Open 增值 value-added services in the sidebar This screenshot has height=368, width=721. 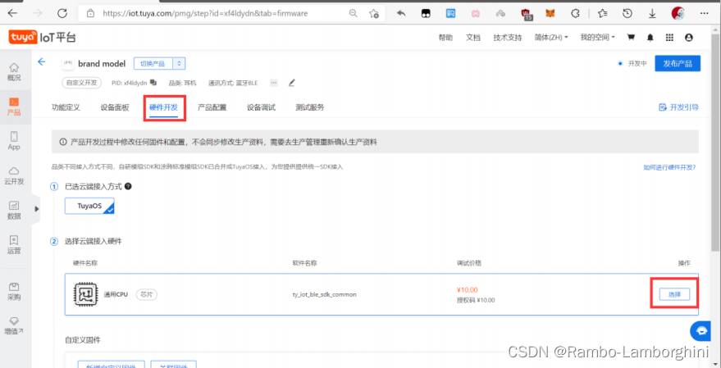14,325
